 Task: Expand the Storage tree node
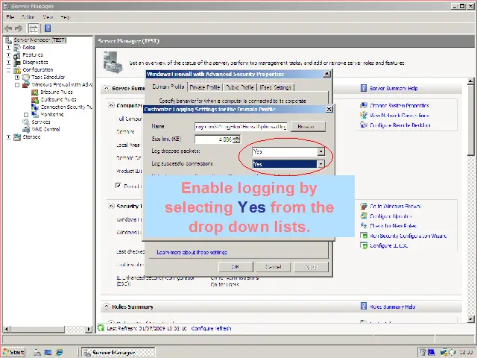(x=8, y=137)
